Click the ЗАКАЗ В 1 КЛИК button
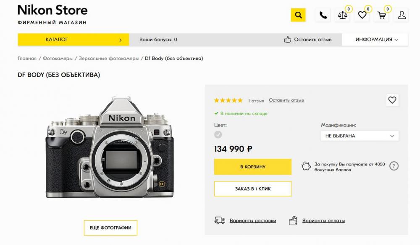The height and width of the screenshot is (245, 420). [252, 188]
